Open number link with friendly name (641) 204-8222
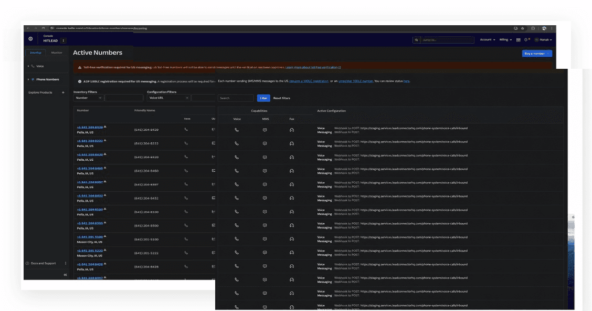This screenshot has width=592, height=311. (x=90, y=141)
